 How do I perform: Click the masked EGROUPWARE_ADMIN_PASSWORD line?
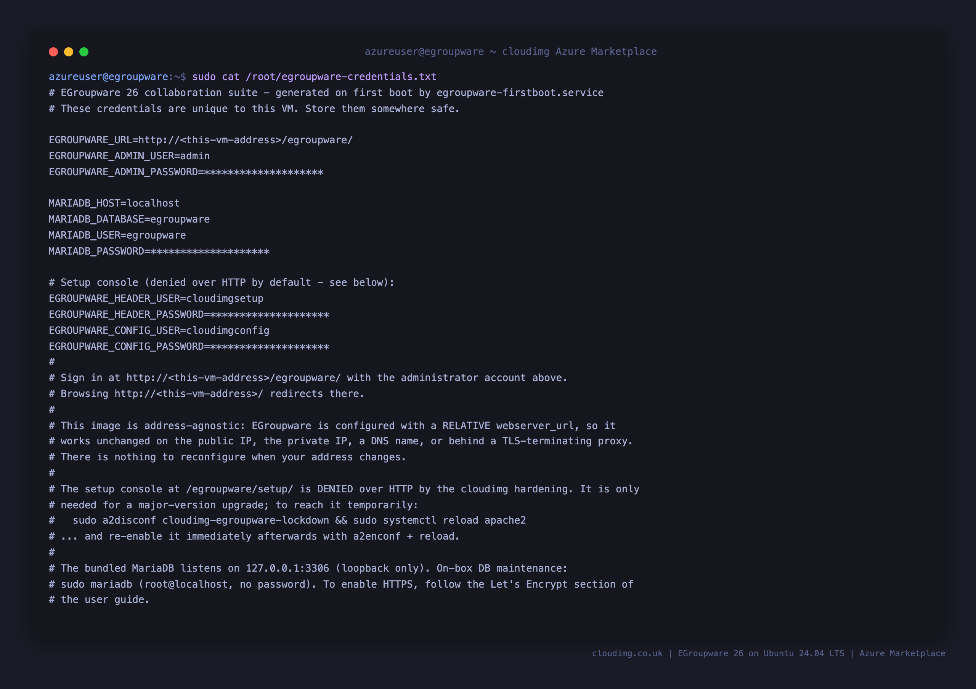(x=186, y=172)
